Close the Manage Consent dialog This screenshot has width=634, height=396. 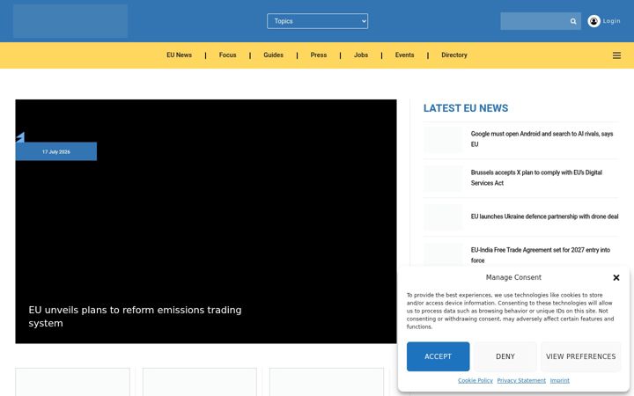click(616, 277)
